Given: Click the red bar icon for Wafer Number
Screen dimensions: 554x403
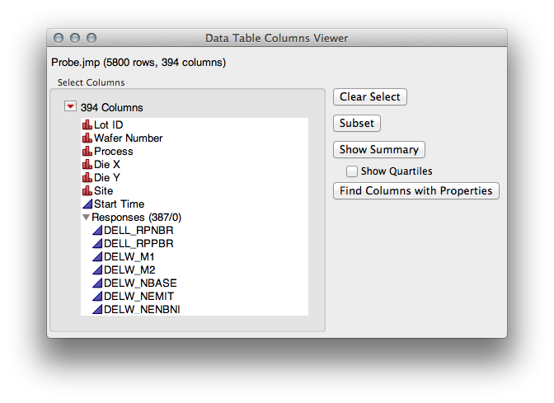Looking at the screenshot, I should tap(87, 138).
